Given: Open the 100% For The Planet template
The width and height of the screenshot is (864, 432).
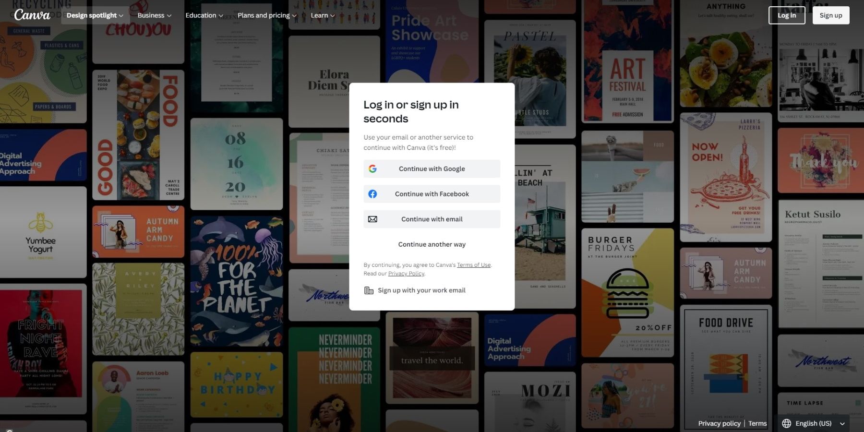Looking at the screenshot, I should point(237,281).
